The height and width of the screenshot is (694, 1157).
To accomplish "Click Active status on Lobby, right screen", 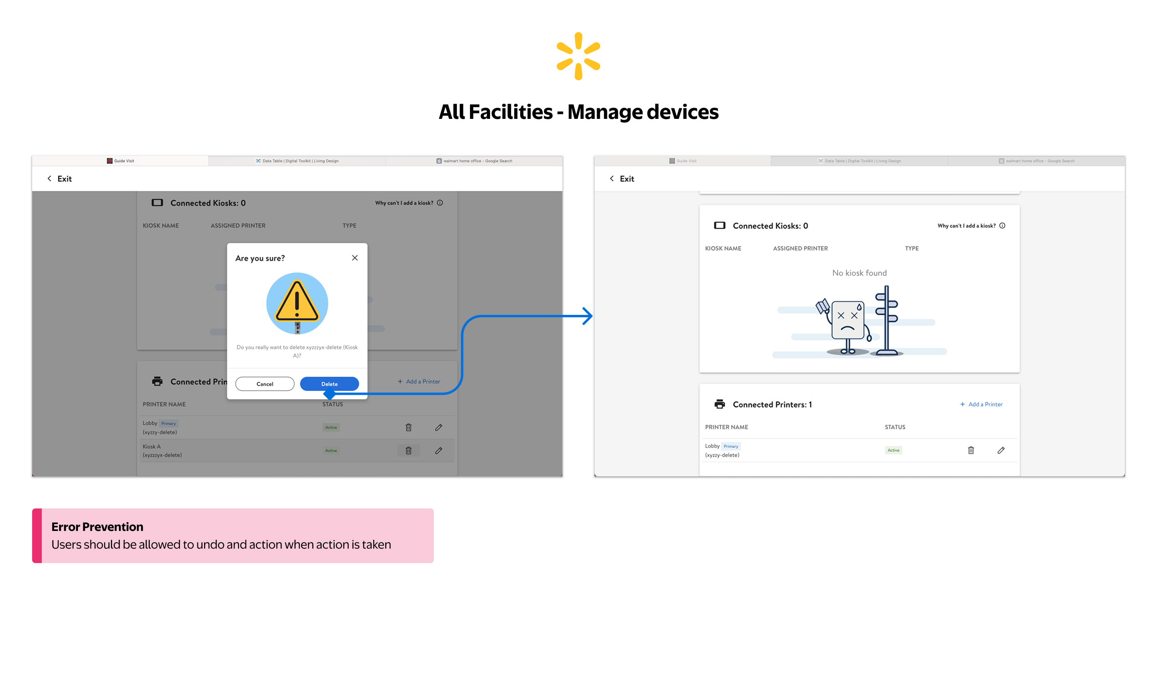I will pos(894,450).
